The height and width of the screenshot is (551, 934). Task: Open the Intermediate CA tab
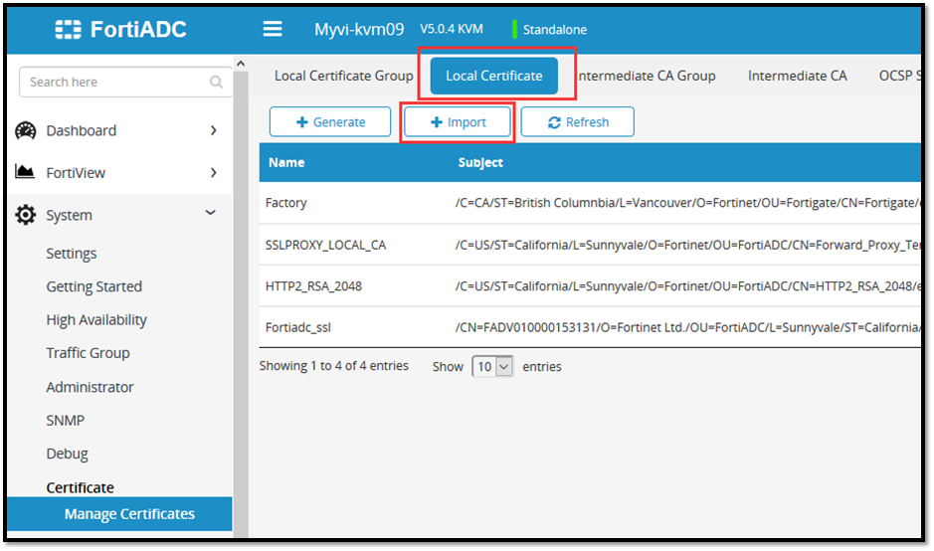tap(797, 76)
